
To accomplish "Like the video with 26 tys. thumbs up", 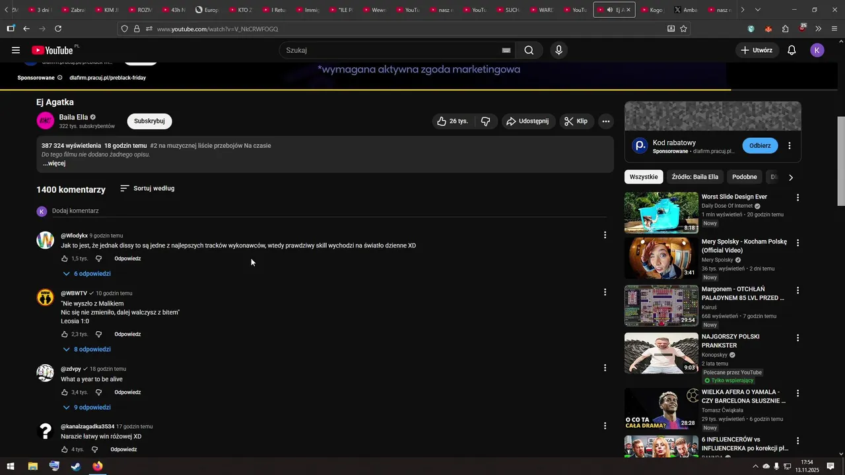I will pos(453,121).
